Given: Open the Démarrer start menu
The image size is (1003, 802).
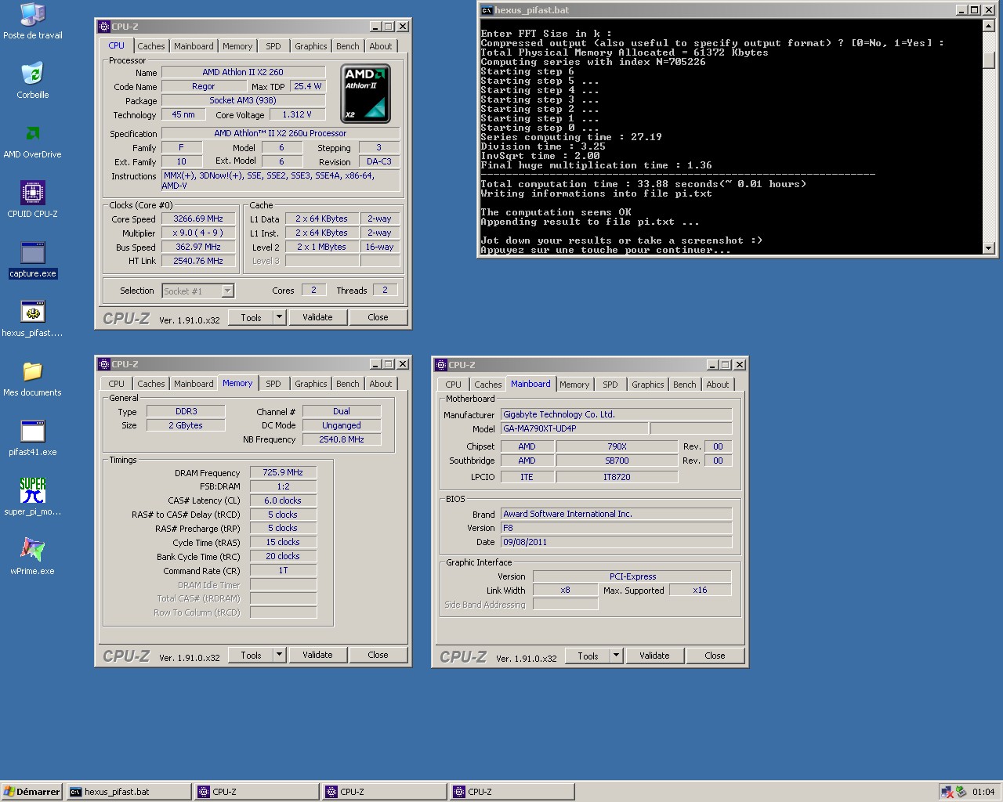Looking at the screenshot, I should [32, 792].
